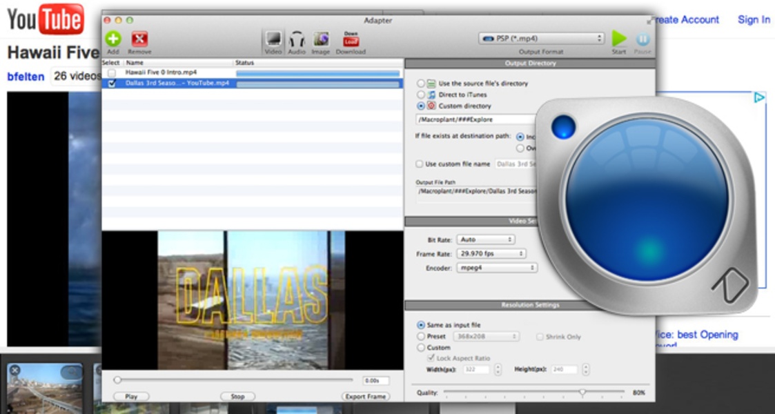775x414 pixels.
Task: Click the Dallas video preview frame
Action: tap(251, 300)
